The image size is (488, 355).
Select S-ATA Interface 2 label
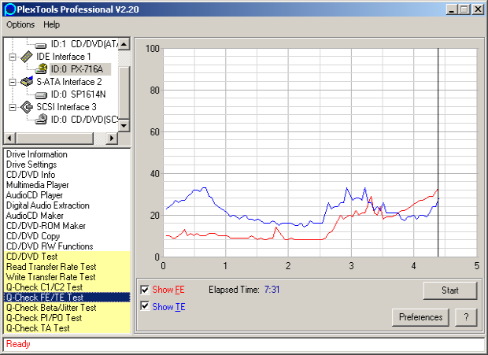click(x=69, y=82)
